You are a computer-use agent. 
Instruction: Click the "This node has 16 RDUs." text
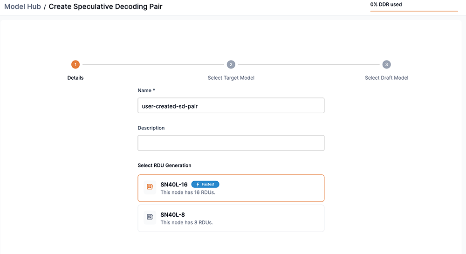(x=188, y=192)
